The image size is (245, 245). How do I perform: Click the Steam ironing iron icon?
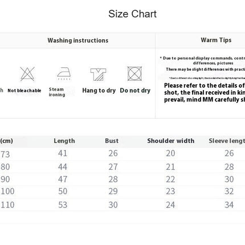point(64,73)
